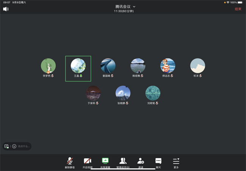
Task: Click the 11:30(60分钟) meeting time text
Action: [x=124, y=11]
